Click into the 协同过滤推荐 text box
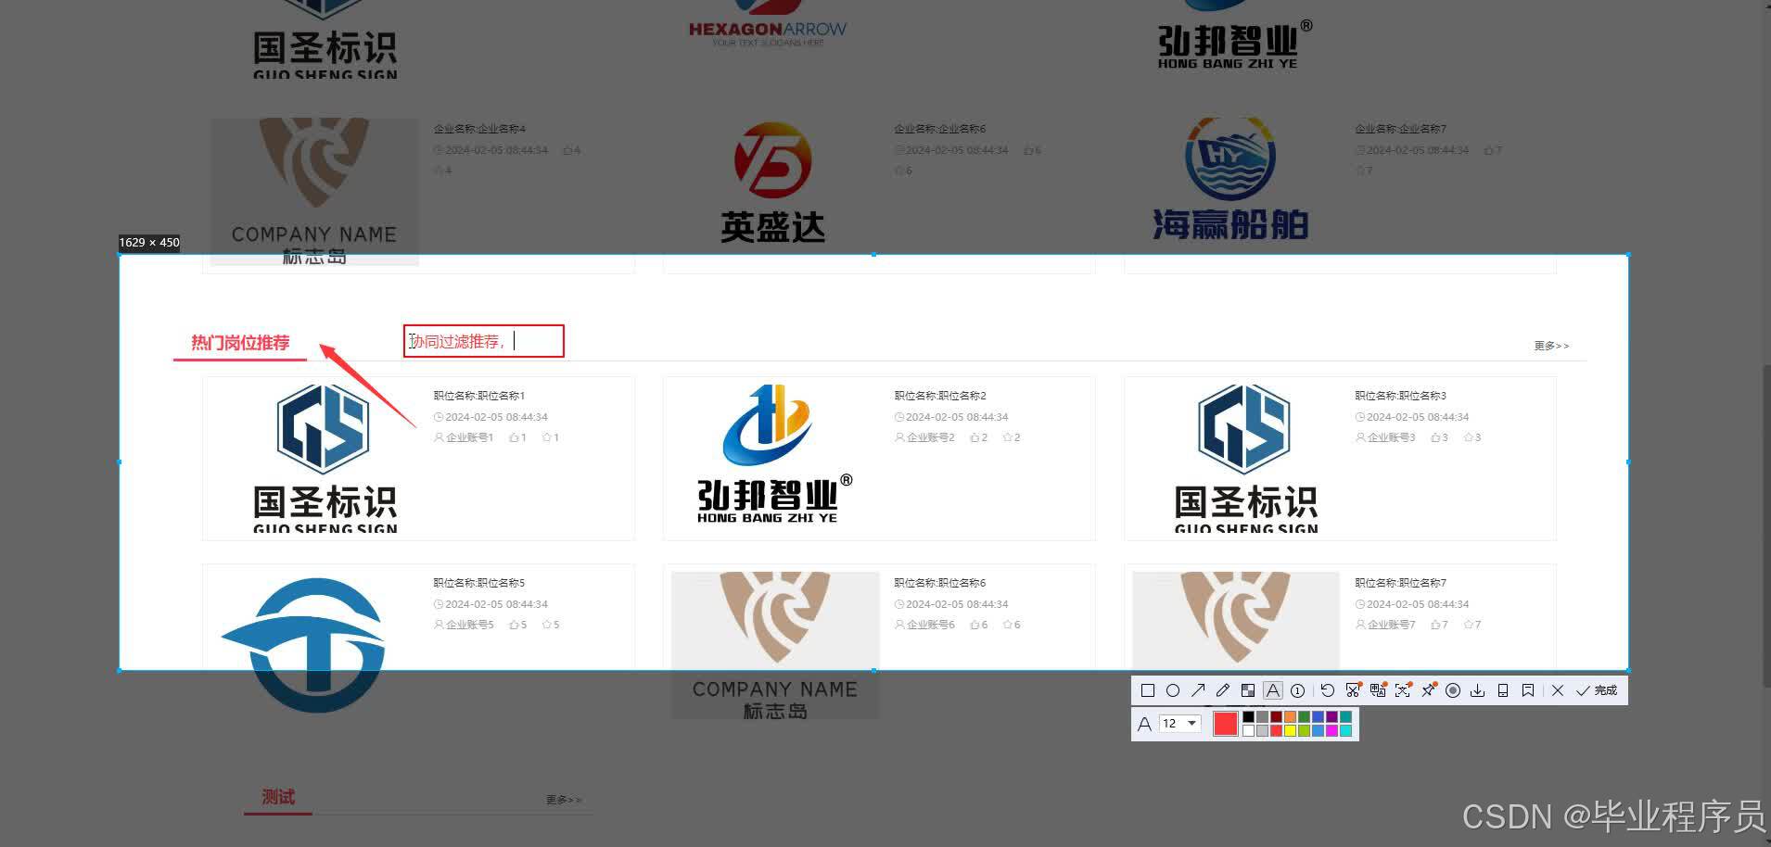This screenshot has width=1771, height=847. pos(483,341)
